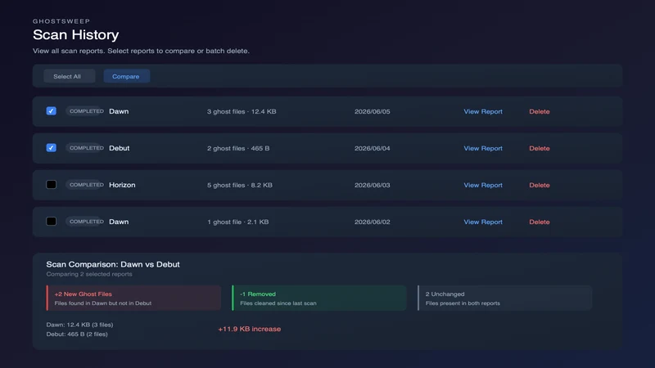Click '1 ghost file · 2.1 KB' text

237,222
